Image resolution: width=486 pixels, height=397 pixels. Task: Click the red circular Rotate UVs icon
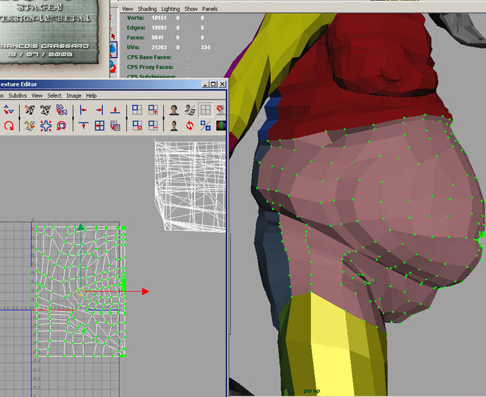click(x=9, y=125)
